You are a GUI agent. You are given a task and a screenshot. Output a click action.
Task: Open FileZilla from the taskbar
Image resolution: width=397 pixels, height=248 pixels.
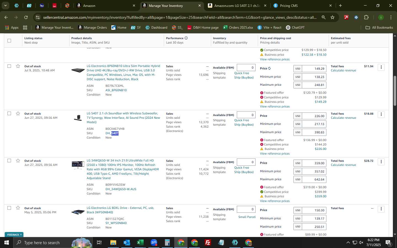click(208, 242)
